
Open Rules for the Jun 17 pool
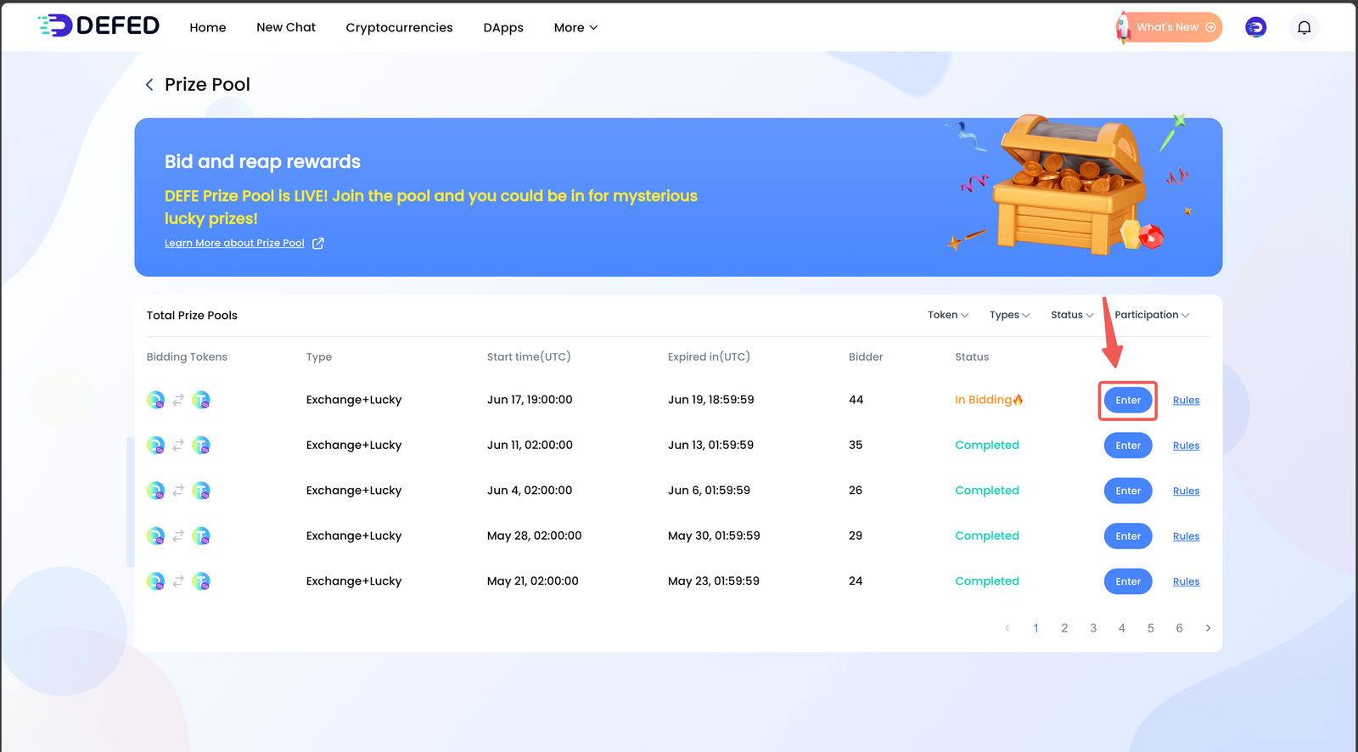click(1186, 401)
